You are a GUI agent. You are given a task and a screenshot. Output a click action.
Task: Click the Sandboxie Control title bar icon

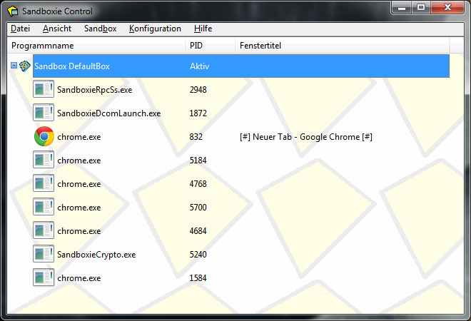13,11
